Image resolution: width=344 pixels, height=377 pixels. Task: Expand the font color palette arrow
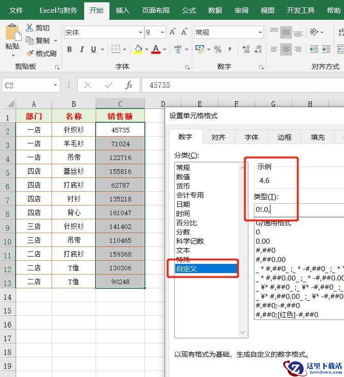[x=165, y=49]
